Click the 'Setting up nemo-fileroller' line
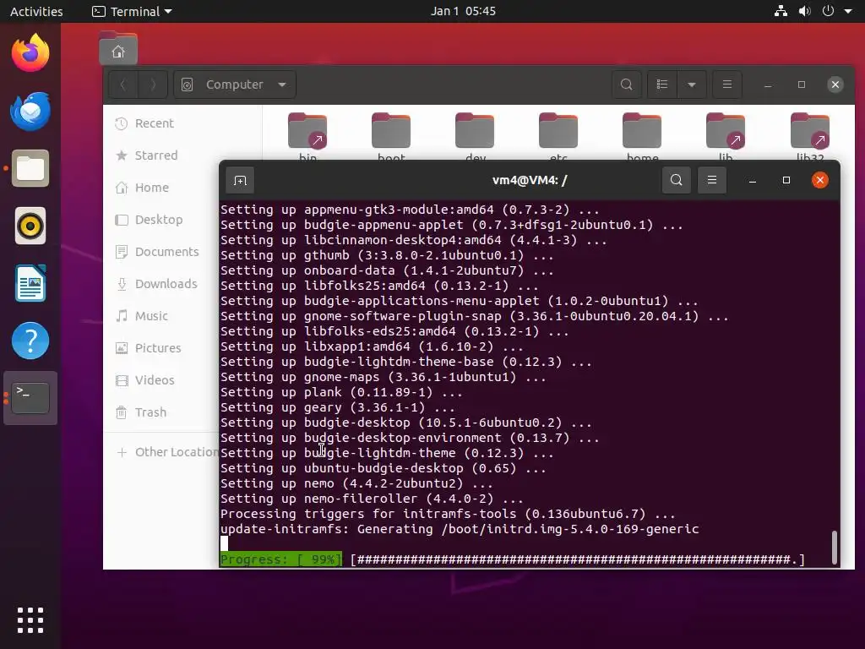 [372, 499]
